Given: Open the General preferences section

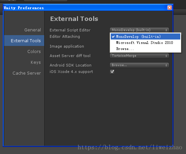Looking at the screenshot, I should (32, 30).
